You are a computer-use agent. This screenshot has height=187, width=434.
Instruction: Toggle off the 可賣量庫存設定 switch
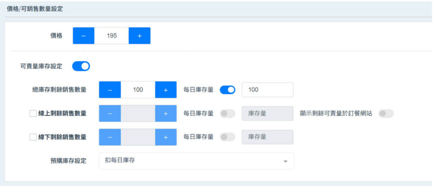click(81, 66)
